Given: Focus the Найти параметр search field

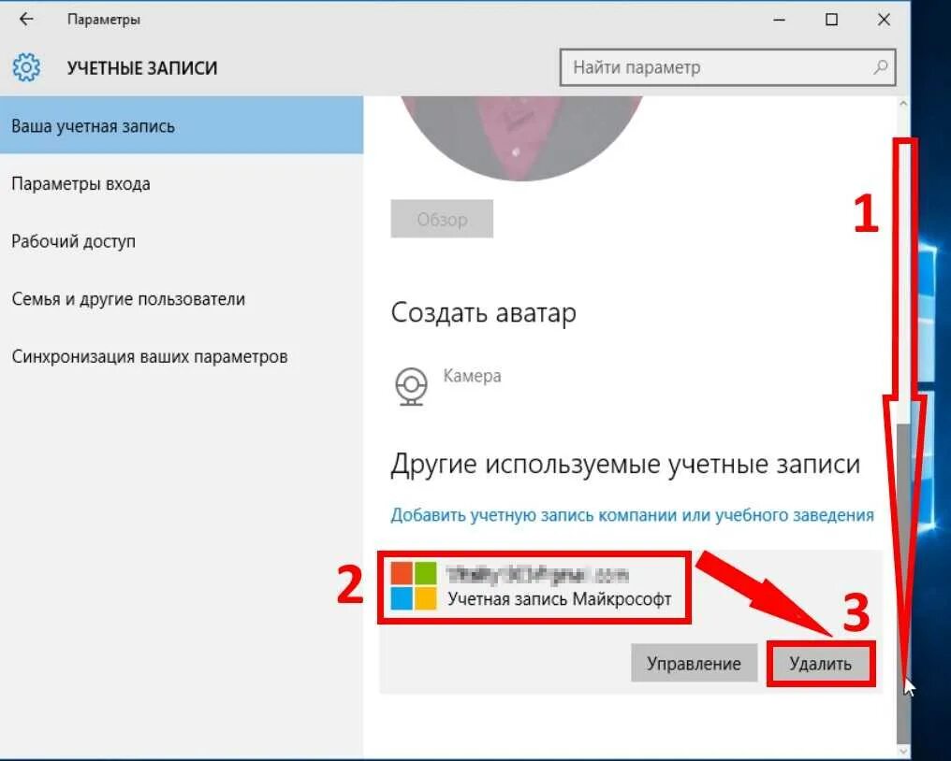Looking at the screenshot, I should pyautogui.click(x=727, y=67).
